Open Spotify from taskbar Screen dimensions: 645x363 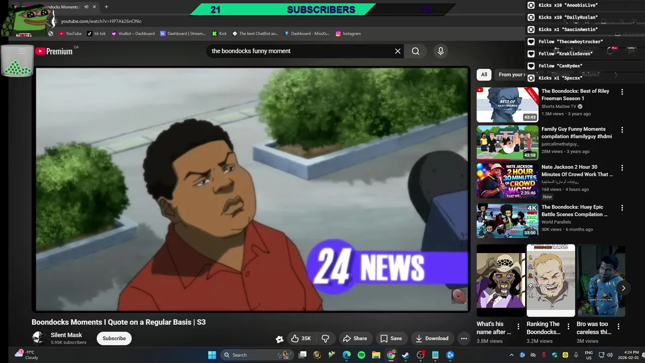[361, 355]
